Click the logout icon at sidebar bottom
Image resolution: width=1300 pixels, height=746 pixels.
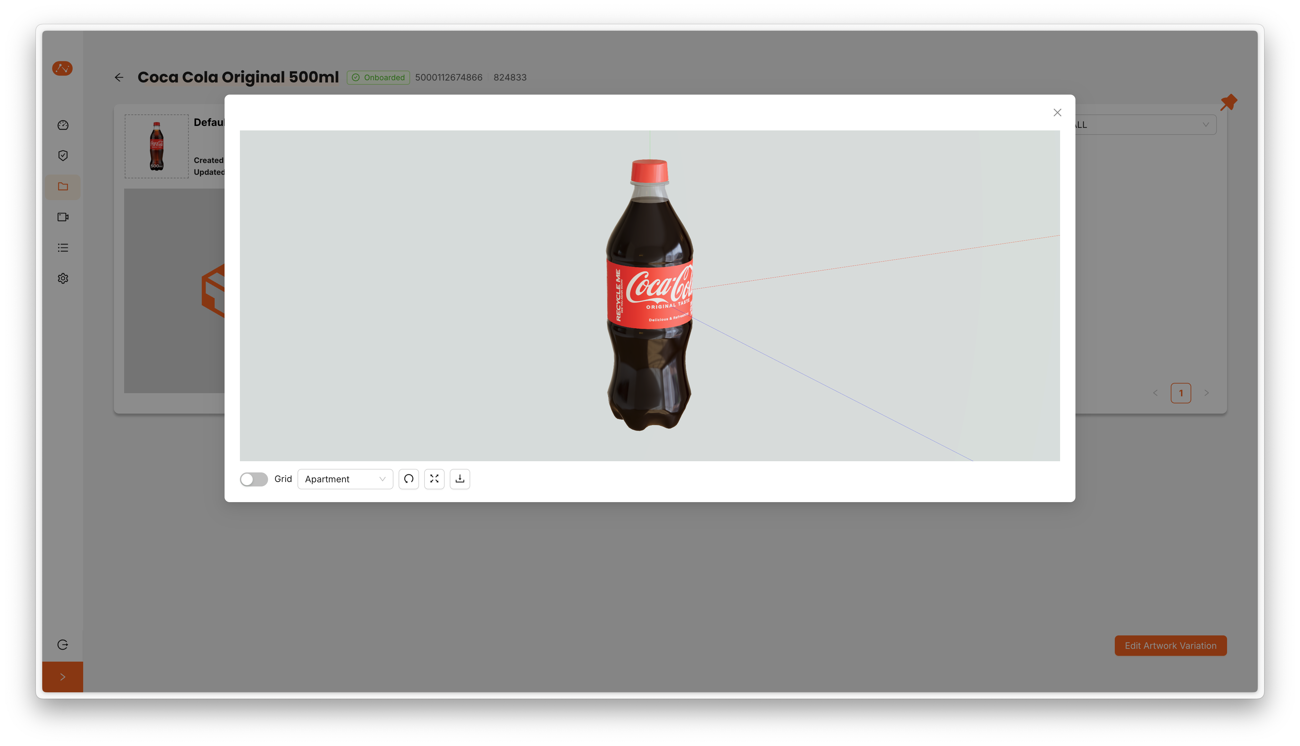click(x=63, y=645)
